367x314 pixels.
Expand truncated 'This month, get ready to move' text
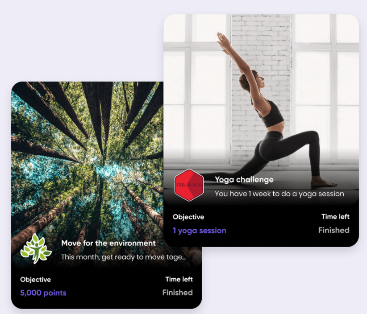[x=124, y=257]
